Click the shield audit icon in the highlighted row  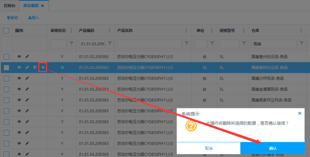[35, 67]
